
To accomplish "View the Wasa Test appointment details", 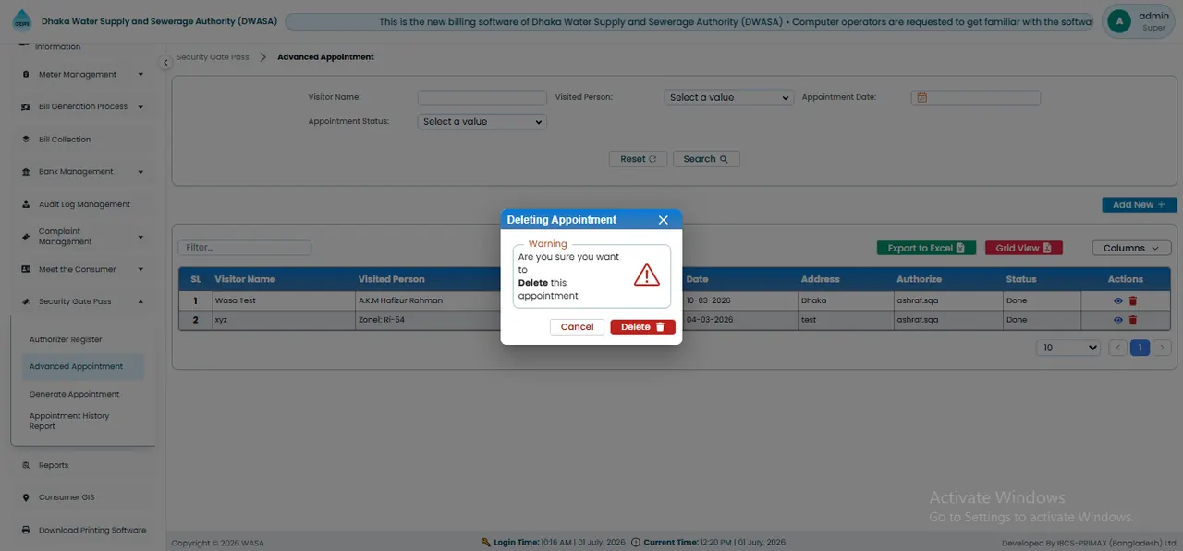I will click(1118, 300).
